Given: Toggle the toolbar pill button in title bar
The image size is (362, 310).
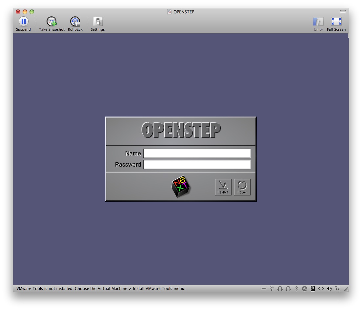Looking at the screenshot, I should coord(343,12).
